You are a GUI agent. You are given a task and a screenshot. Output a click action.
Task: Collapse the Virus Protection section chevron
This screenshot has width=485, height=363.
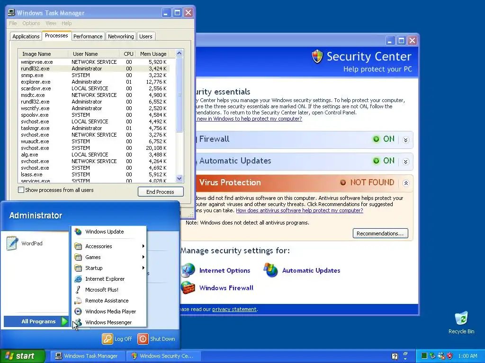(x=406, y=183)
